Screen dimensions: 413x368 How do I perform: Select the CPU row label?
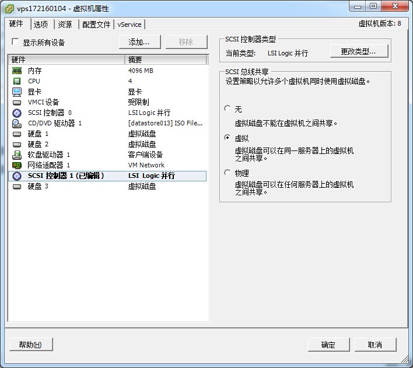pyautogui.click(x=34, y=81)
